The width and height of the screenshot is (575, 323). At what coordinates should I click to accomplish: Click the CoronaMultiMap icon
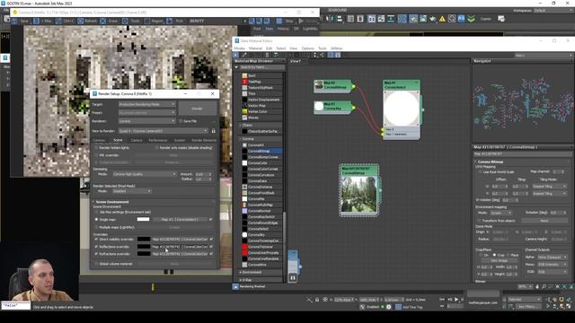pos(244,205)
